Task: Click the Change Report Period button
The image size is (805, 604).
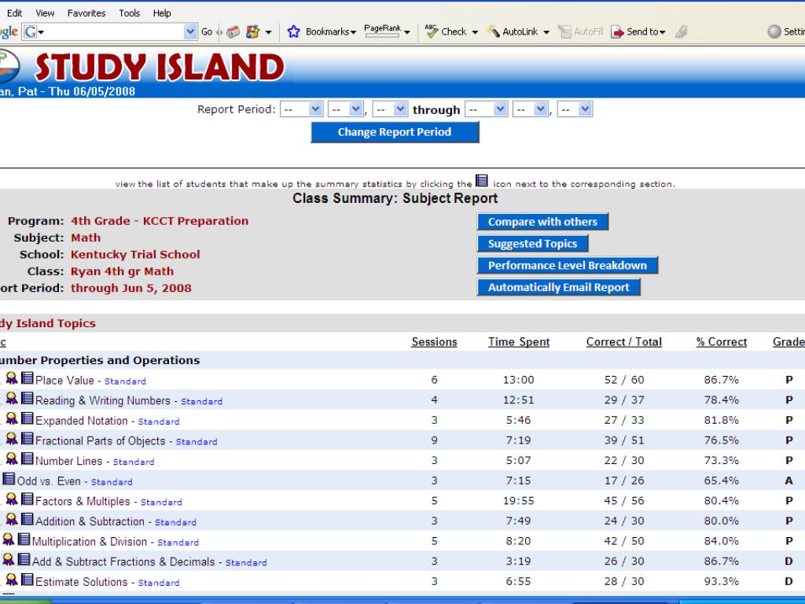Action: pyautogui.click(x=395, y=132)
